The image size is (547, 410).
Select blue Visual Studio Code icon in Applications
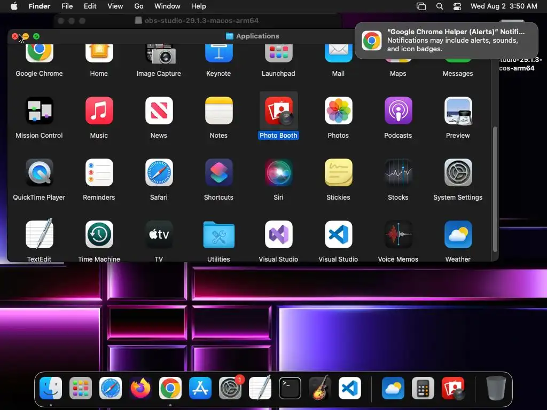[x=338, y=234]
